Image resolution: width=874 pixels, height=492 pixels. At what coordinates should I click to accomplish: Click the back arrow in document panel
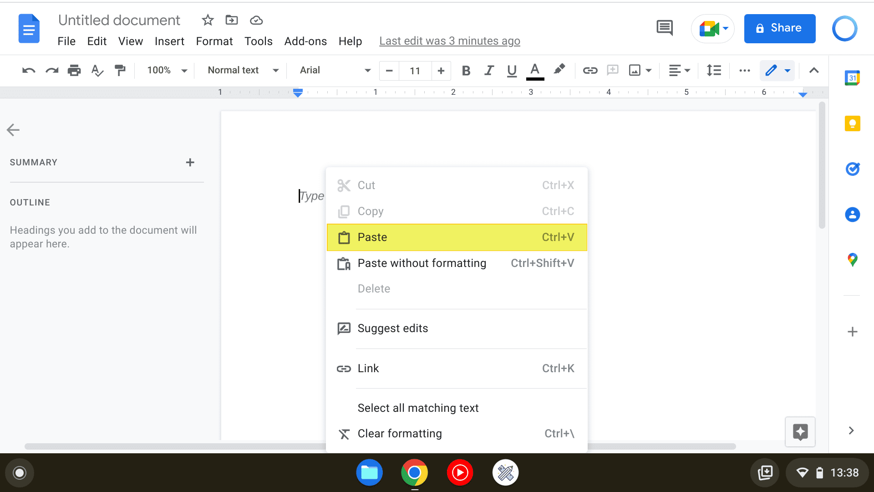click(13, 130)
